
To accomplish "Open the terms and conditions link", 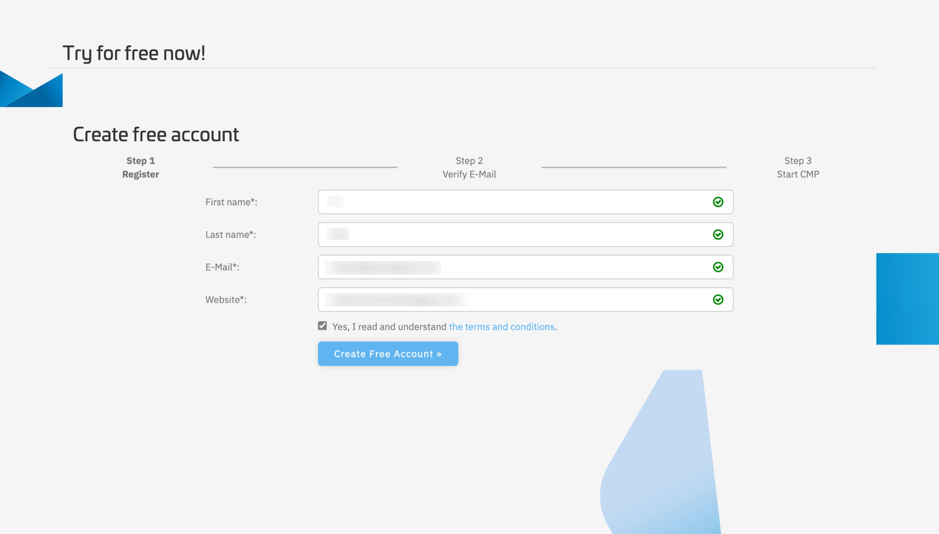I will [x=502, y=327].
